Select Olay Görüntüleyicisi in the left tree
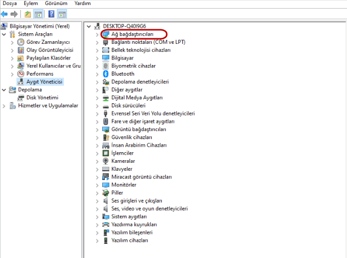This screenshot has height=258, width=347. coord(50,50)
